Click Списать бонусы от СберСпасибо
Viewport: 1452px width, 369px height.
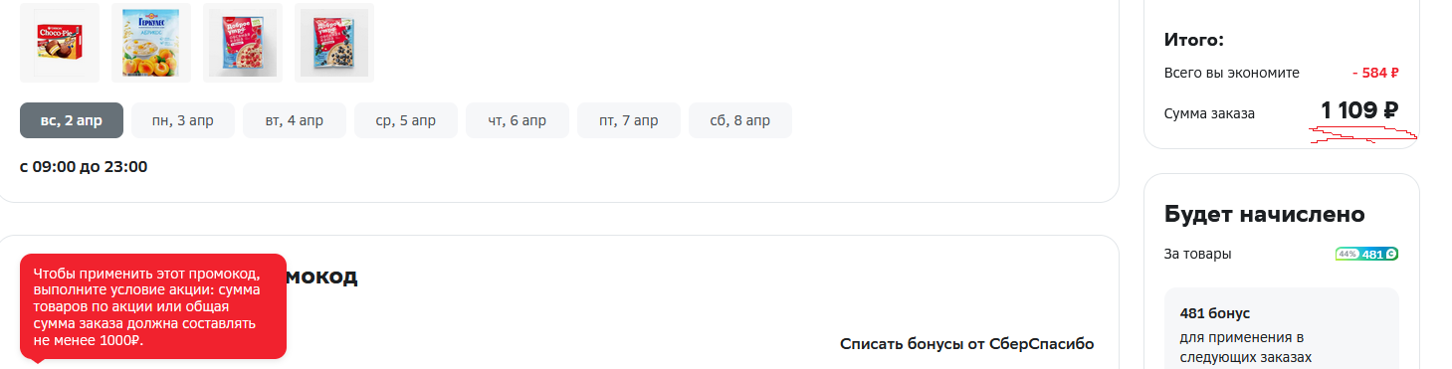click(x=967, y=344)
